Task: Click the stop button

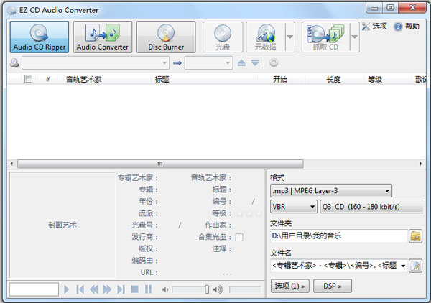Action: click(x=135, y=289)
